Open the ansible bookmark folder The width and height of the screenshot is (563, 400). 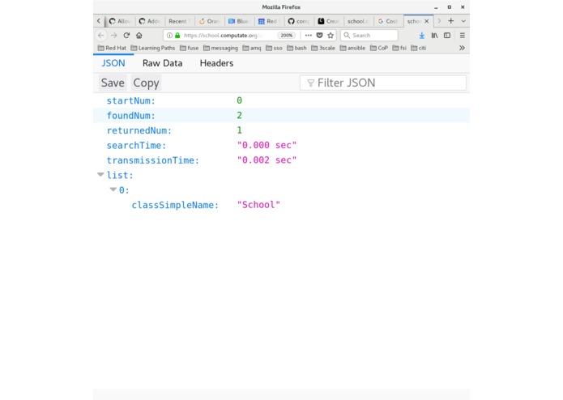352,48
